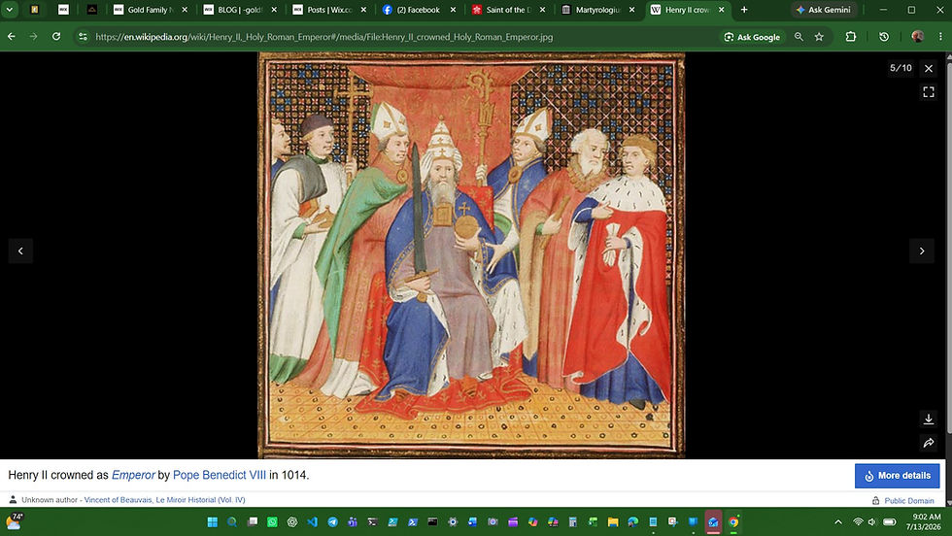Click the Henry II coronation painting
Screen dimensions: 952x536
(x=471, y=255)
